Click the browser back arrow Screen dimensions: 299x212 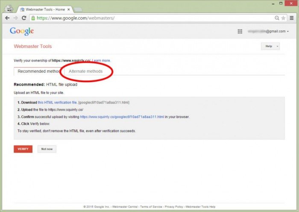(x=7, y=18)
